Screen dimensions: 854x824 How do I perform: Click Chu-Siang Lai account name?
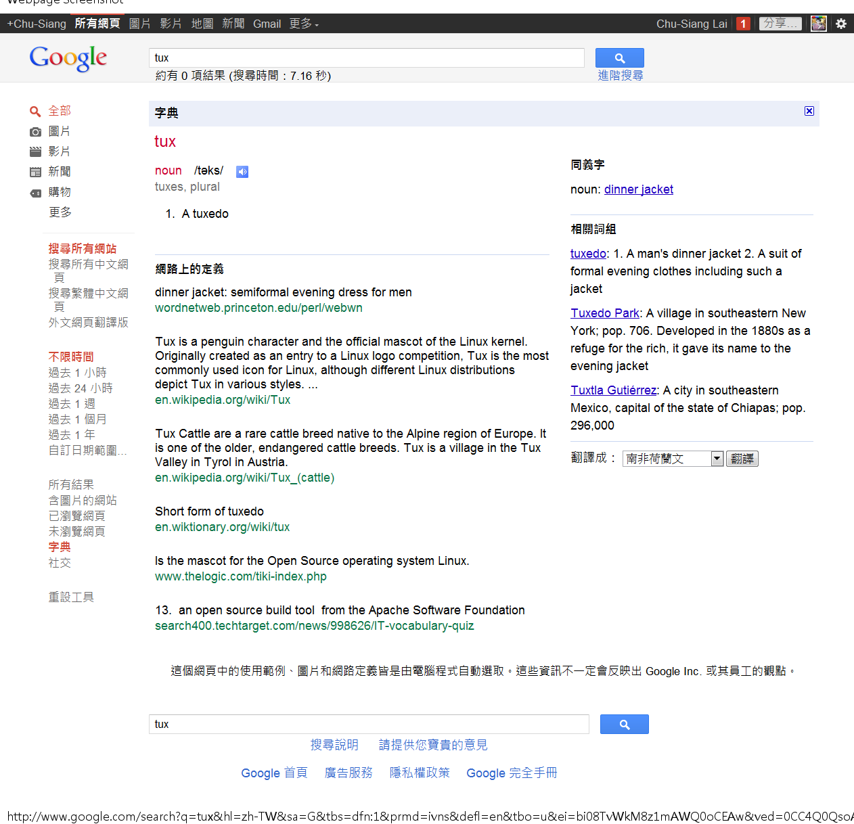pos(692,24)
